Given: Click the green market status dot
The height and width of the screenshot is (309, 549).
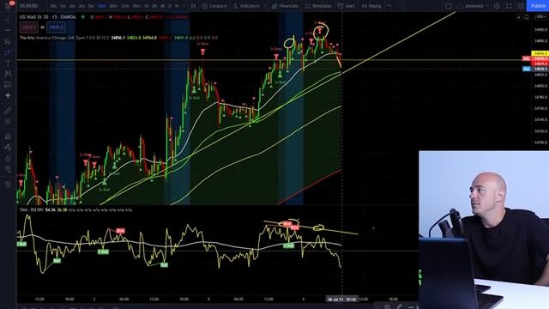Looking at the screenshot, I should pos(83,17).
